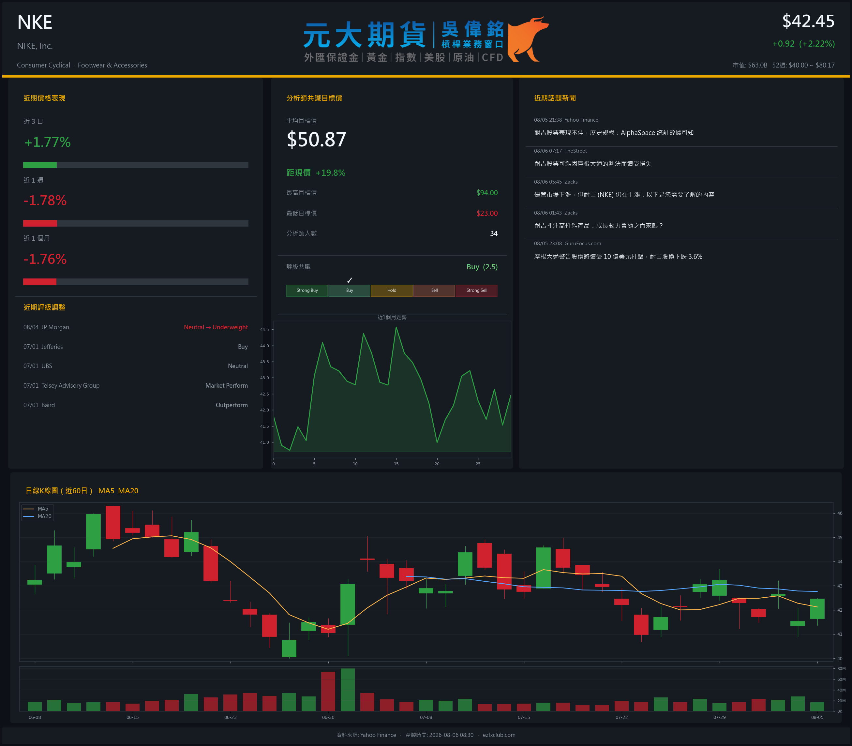
Task: Click the red 近 1 個月 performance bar
Action: (x=40, y=282)
